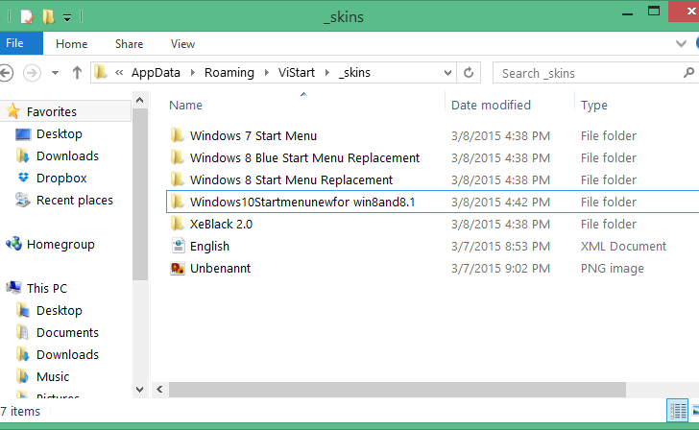Screen dimensions: 699x430
Task: Open the XeBlack 2.0 folder
Action: point(221,225)
